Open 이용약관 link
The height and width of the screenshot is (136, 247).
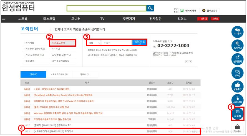click(x=30, y=61)
